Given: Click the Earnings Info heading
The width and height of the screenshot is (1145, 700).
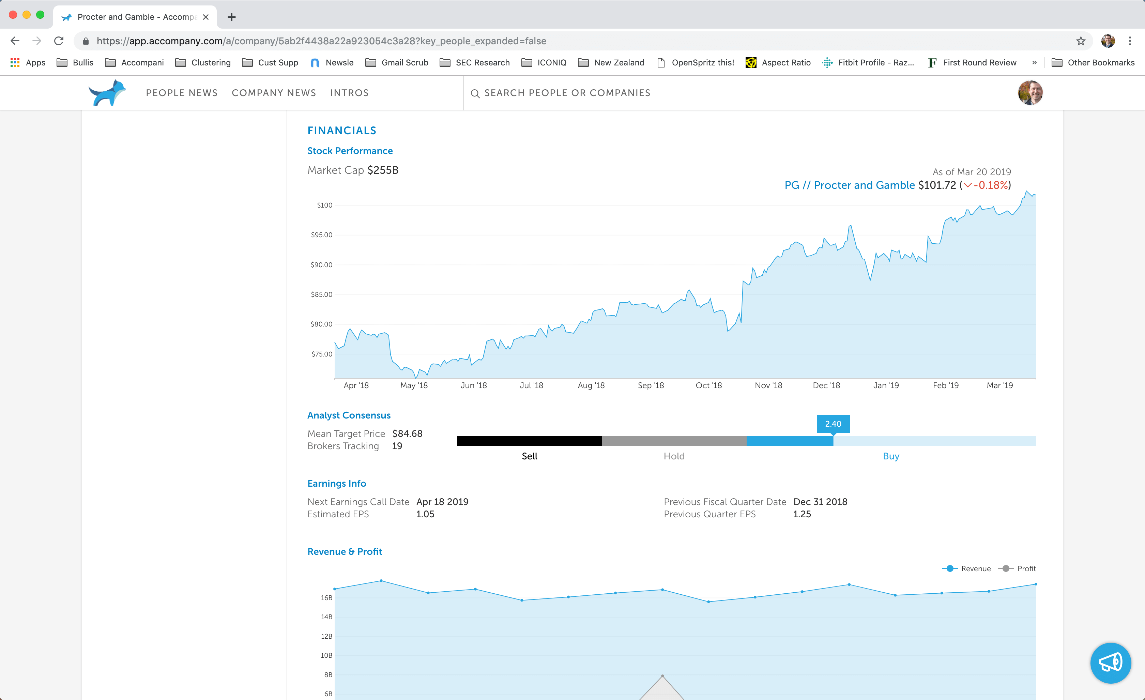Looking at the screenshot, I should pos(336,483).
